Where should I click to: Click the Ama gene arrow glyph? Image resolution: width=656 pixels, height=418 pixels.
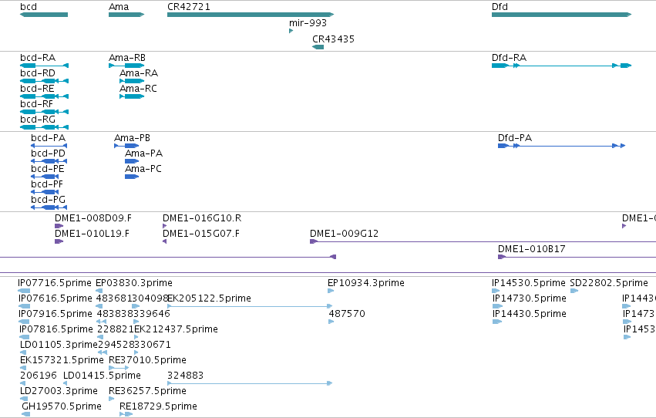pyautogui.click(x=126, y=15)
